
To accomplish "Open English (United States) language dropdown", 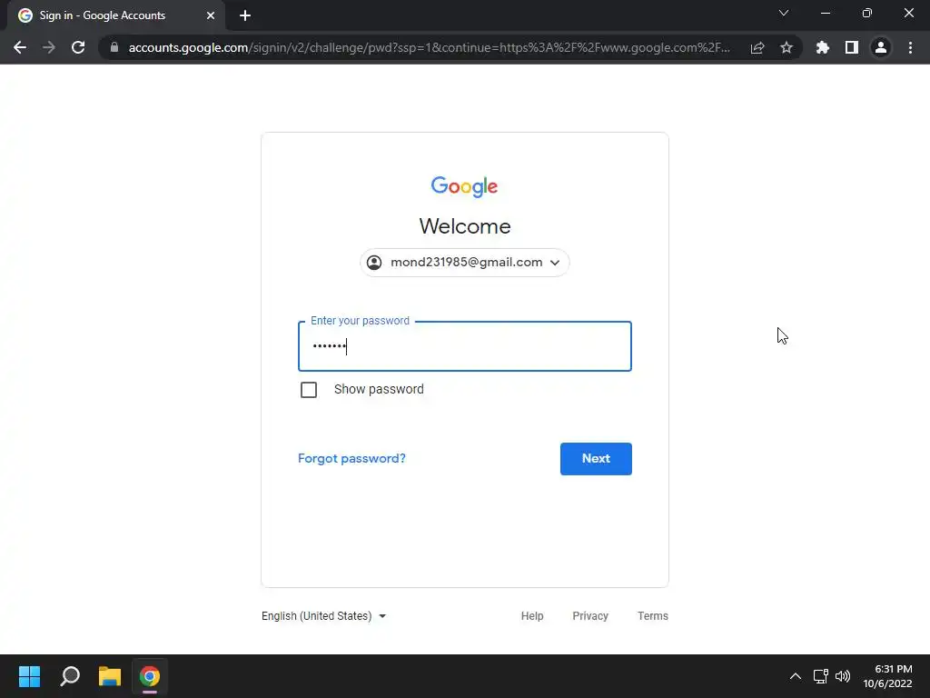I will click(x=324, y=616).
